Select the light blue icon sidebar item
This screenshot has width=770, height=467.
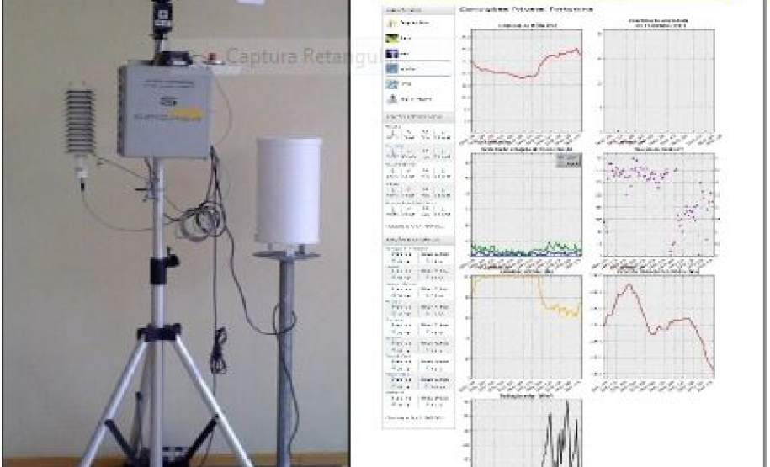[x=394, y=83]
